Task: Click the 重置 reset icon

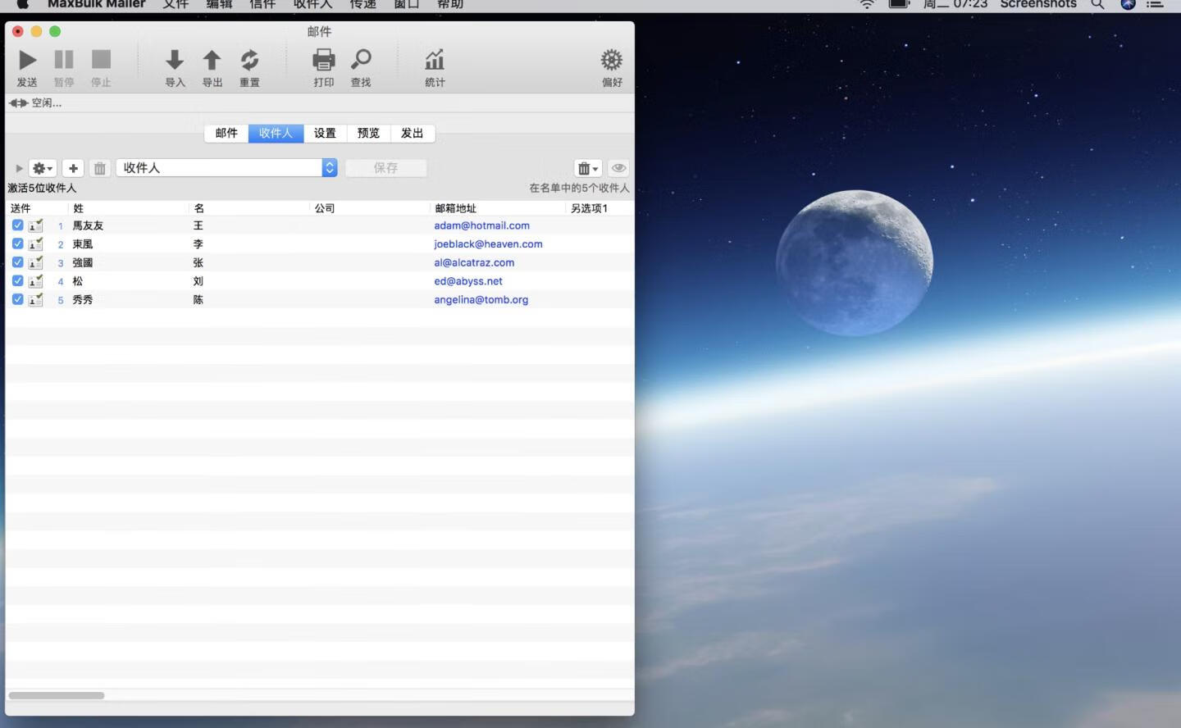Action: point(249,60)
